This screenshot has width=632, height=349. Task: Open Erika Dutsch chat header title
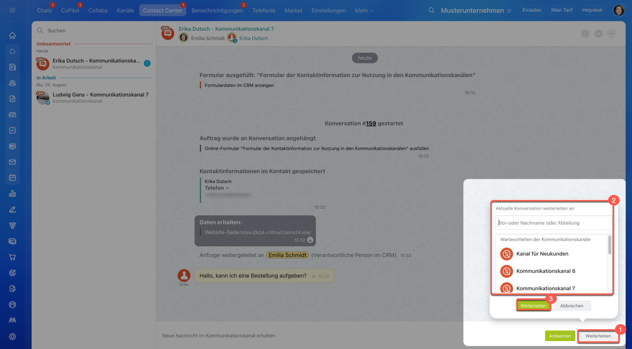point(226,29)
